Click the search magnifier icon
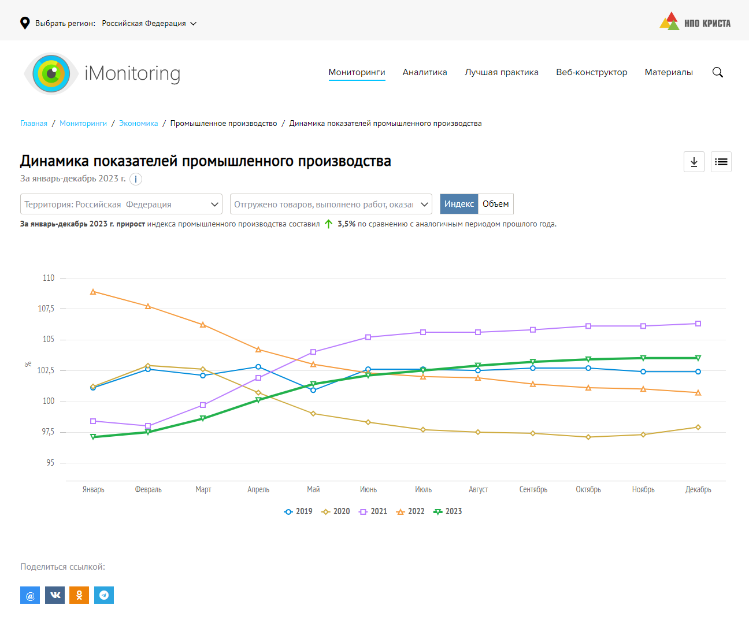Image resolution: width=749 pixels, height=624 pixels. 718,72
